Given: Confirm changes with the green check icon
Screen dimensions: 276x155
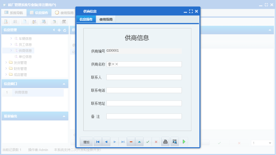Looking at the screenshot, I should [x=148, y=141].
